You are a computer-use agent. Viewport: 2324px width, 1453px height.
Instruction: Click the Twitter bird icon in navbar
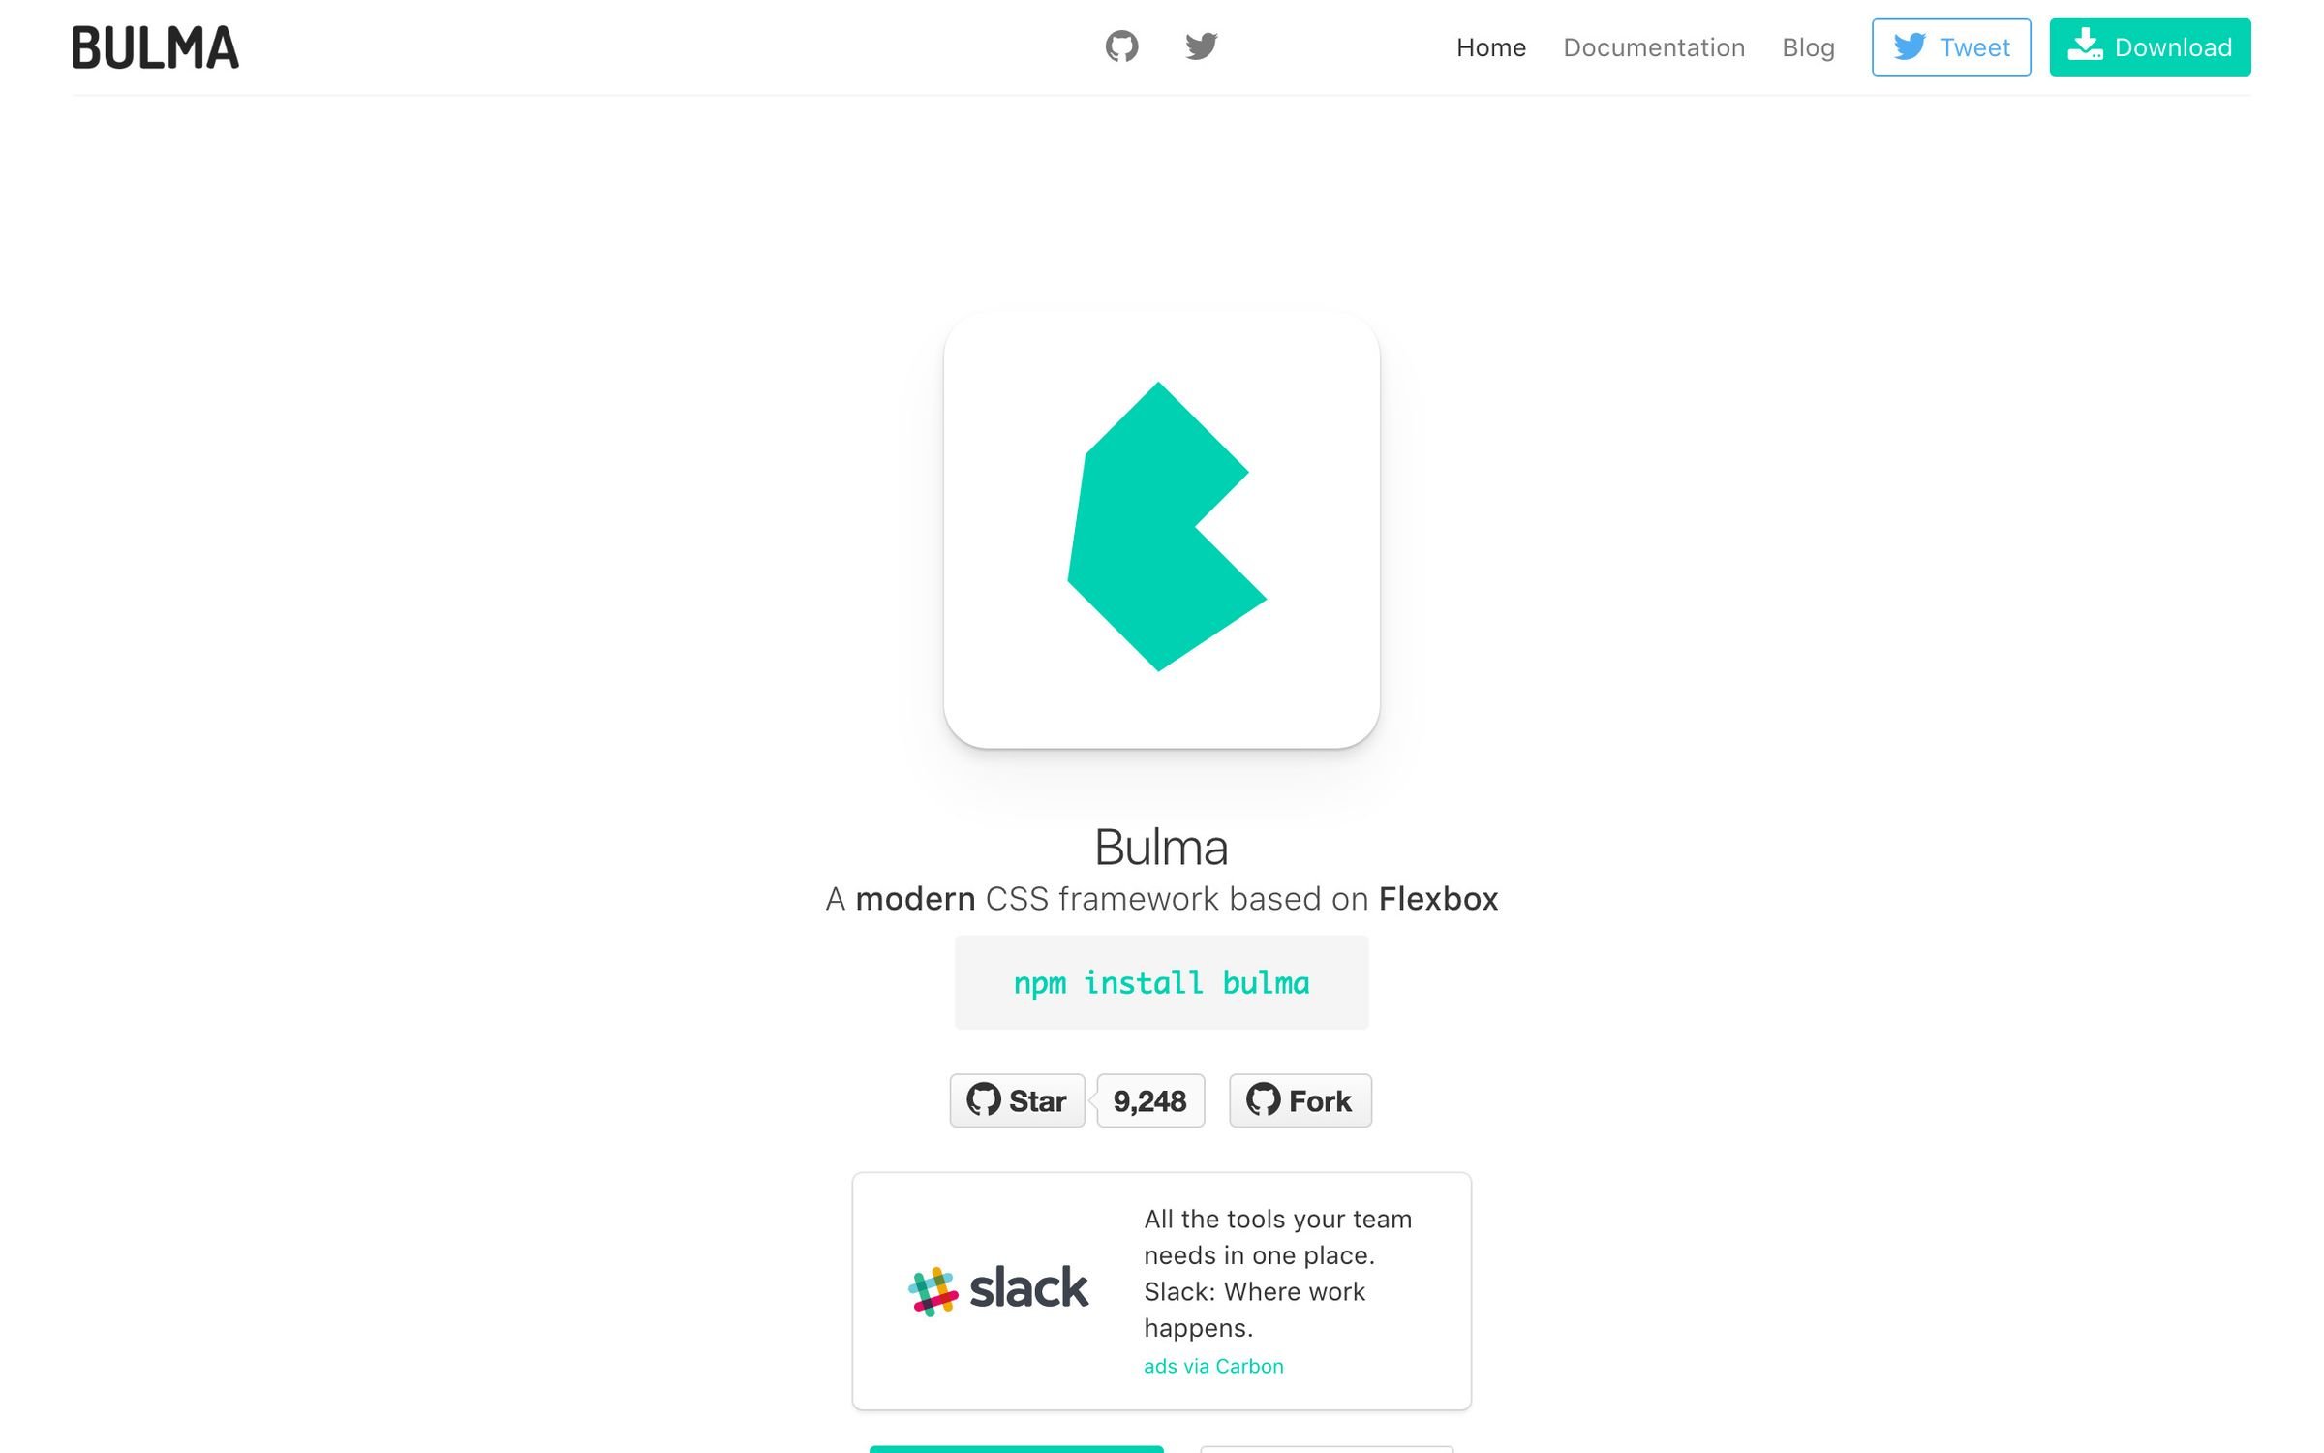coord(1202,46)
